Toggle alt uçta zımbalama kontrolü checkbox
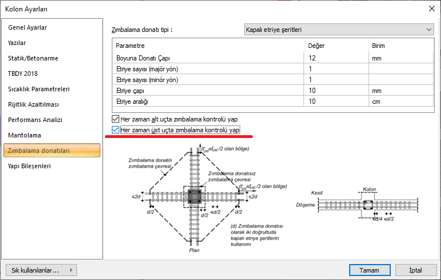The height and width of the screenshot is (280, 441). pos(115,119)
